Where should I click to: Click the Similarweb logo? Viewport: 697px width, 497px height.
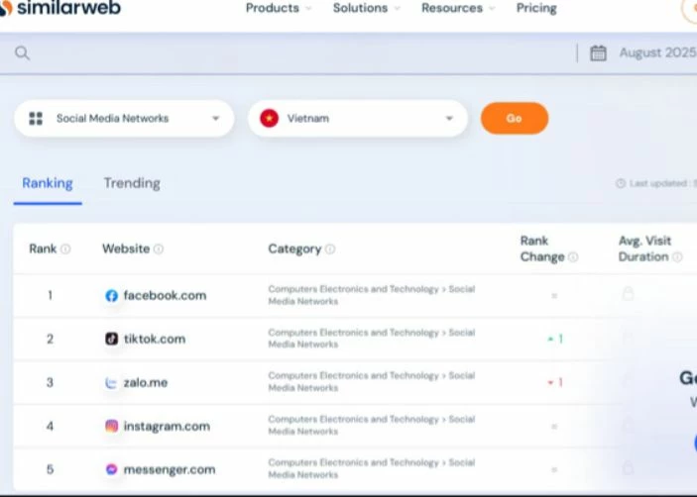59,9
